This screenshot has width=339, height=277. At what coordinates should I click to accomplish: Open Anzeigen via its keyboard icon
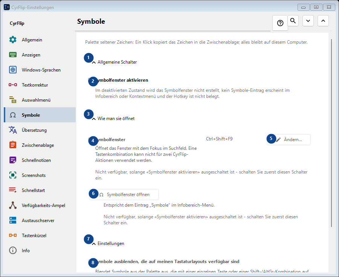[x=13, y=55]
